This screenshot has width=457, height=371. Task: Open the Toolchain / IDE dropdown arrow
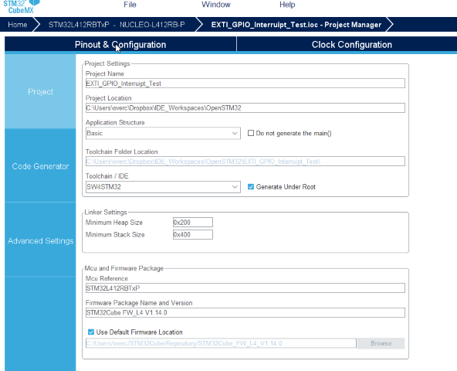click(x=235, y=187)
